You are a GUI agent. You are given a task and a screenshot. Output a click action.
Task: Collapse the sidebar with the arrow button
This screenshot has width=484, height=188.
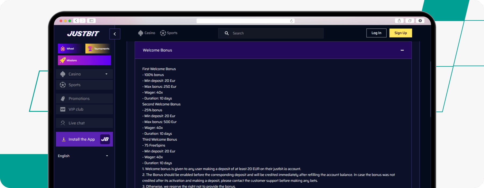coord(115,34)
